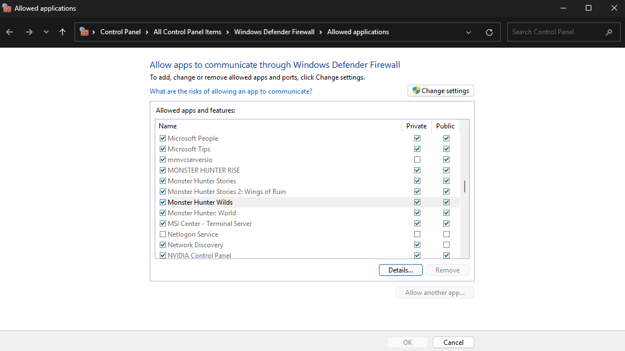The height and width of the screenshot is (351, 625).
Task: Open the Recent locations dropdown arrow
Action: tap(46, 32)
